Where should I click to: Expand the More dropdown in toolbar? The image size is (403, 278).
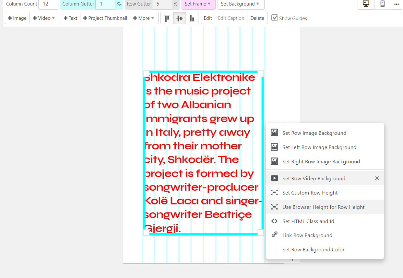(x=144, y=18)
